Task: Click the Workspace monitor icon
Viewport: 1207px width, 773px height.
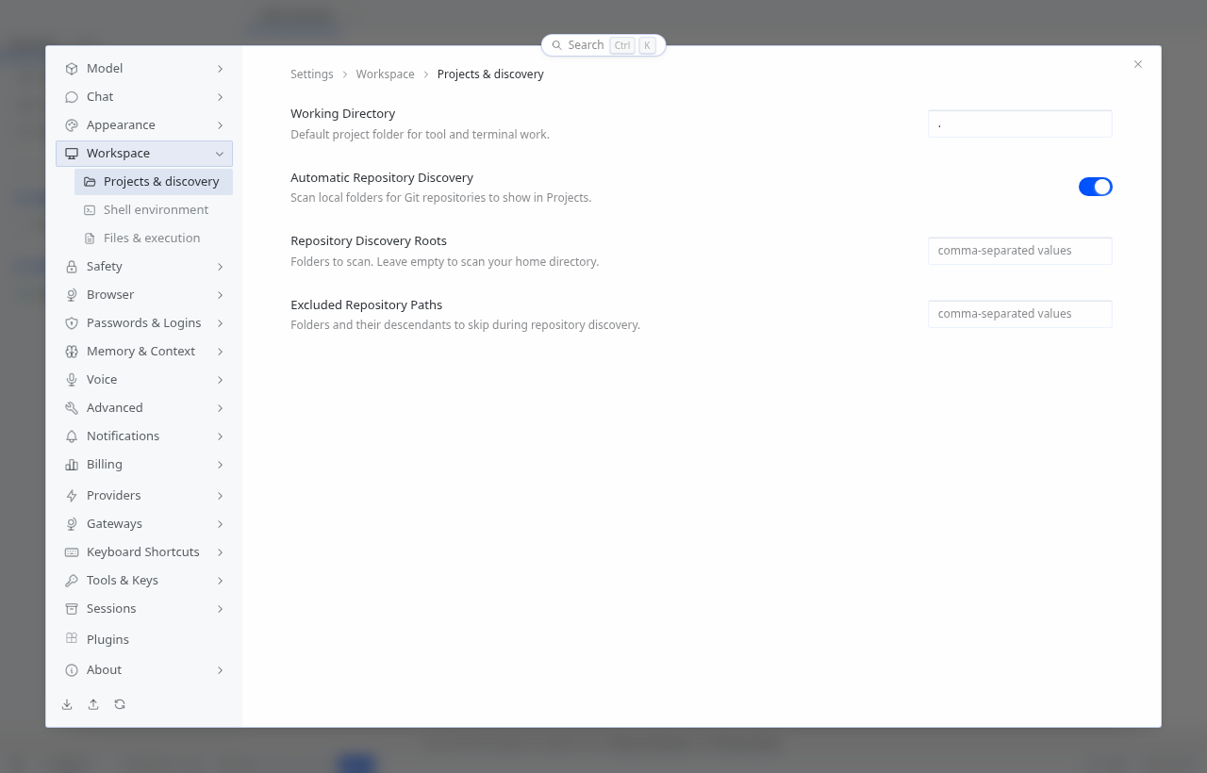Action: pos(72,154)
